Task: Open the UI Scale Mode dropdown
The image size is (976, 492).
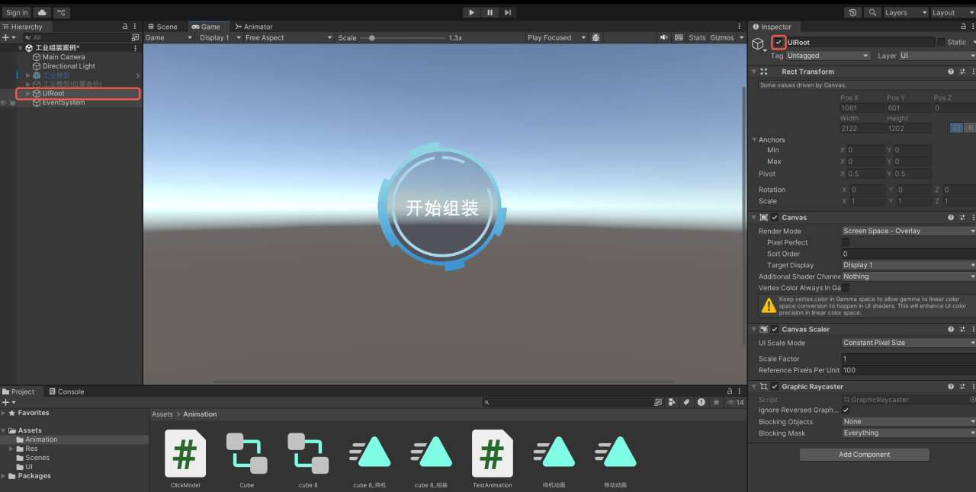Action: coord(909,343)
